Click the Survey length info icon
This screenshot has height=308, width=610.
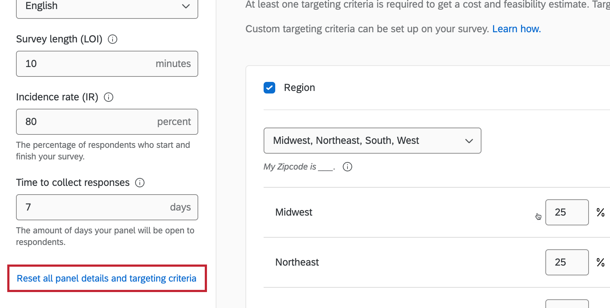[113, 39]
